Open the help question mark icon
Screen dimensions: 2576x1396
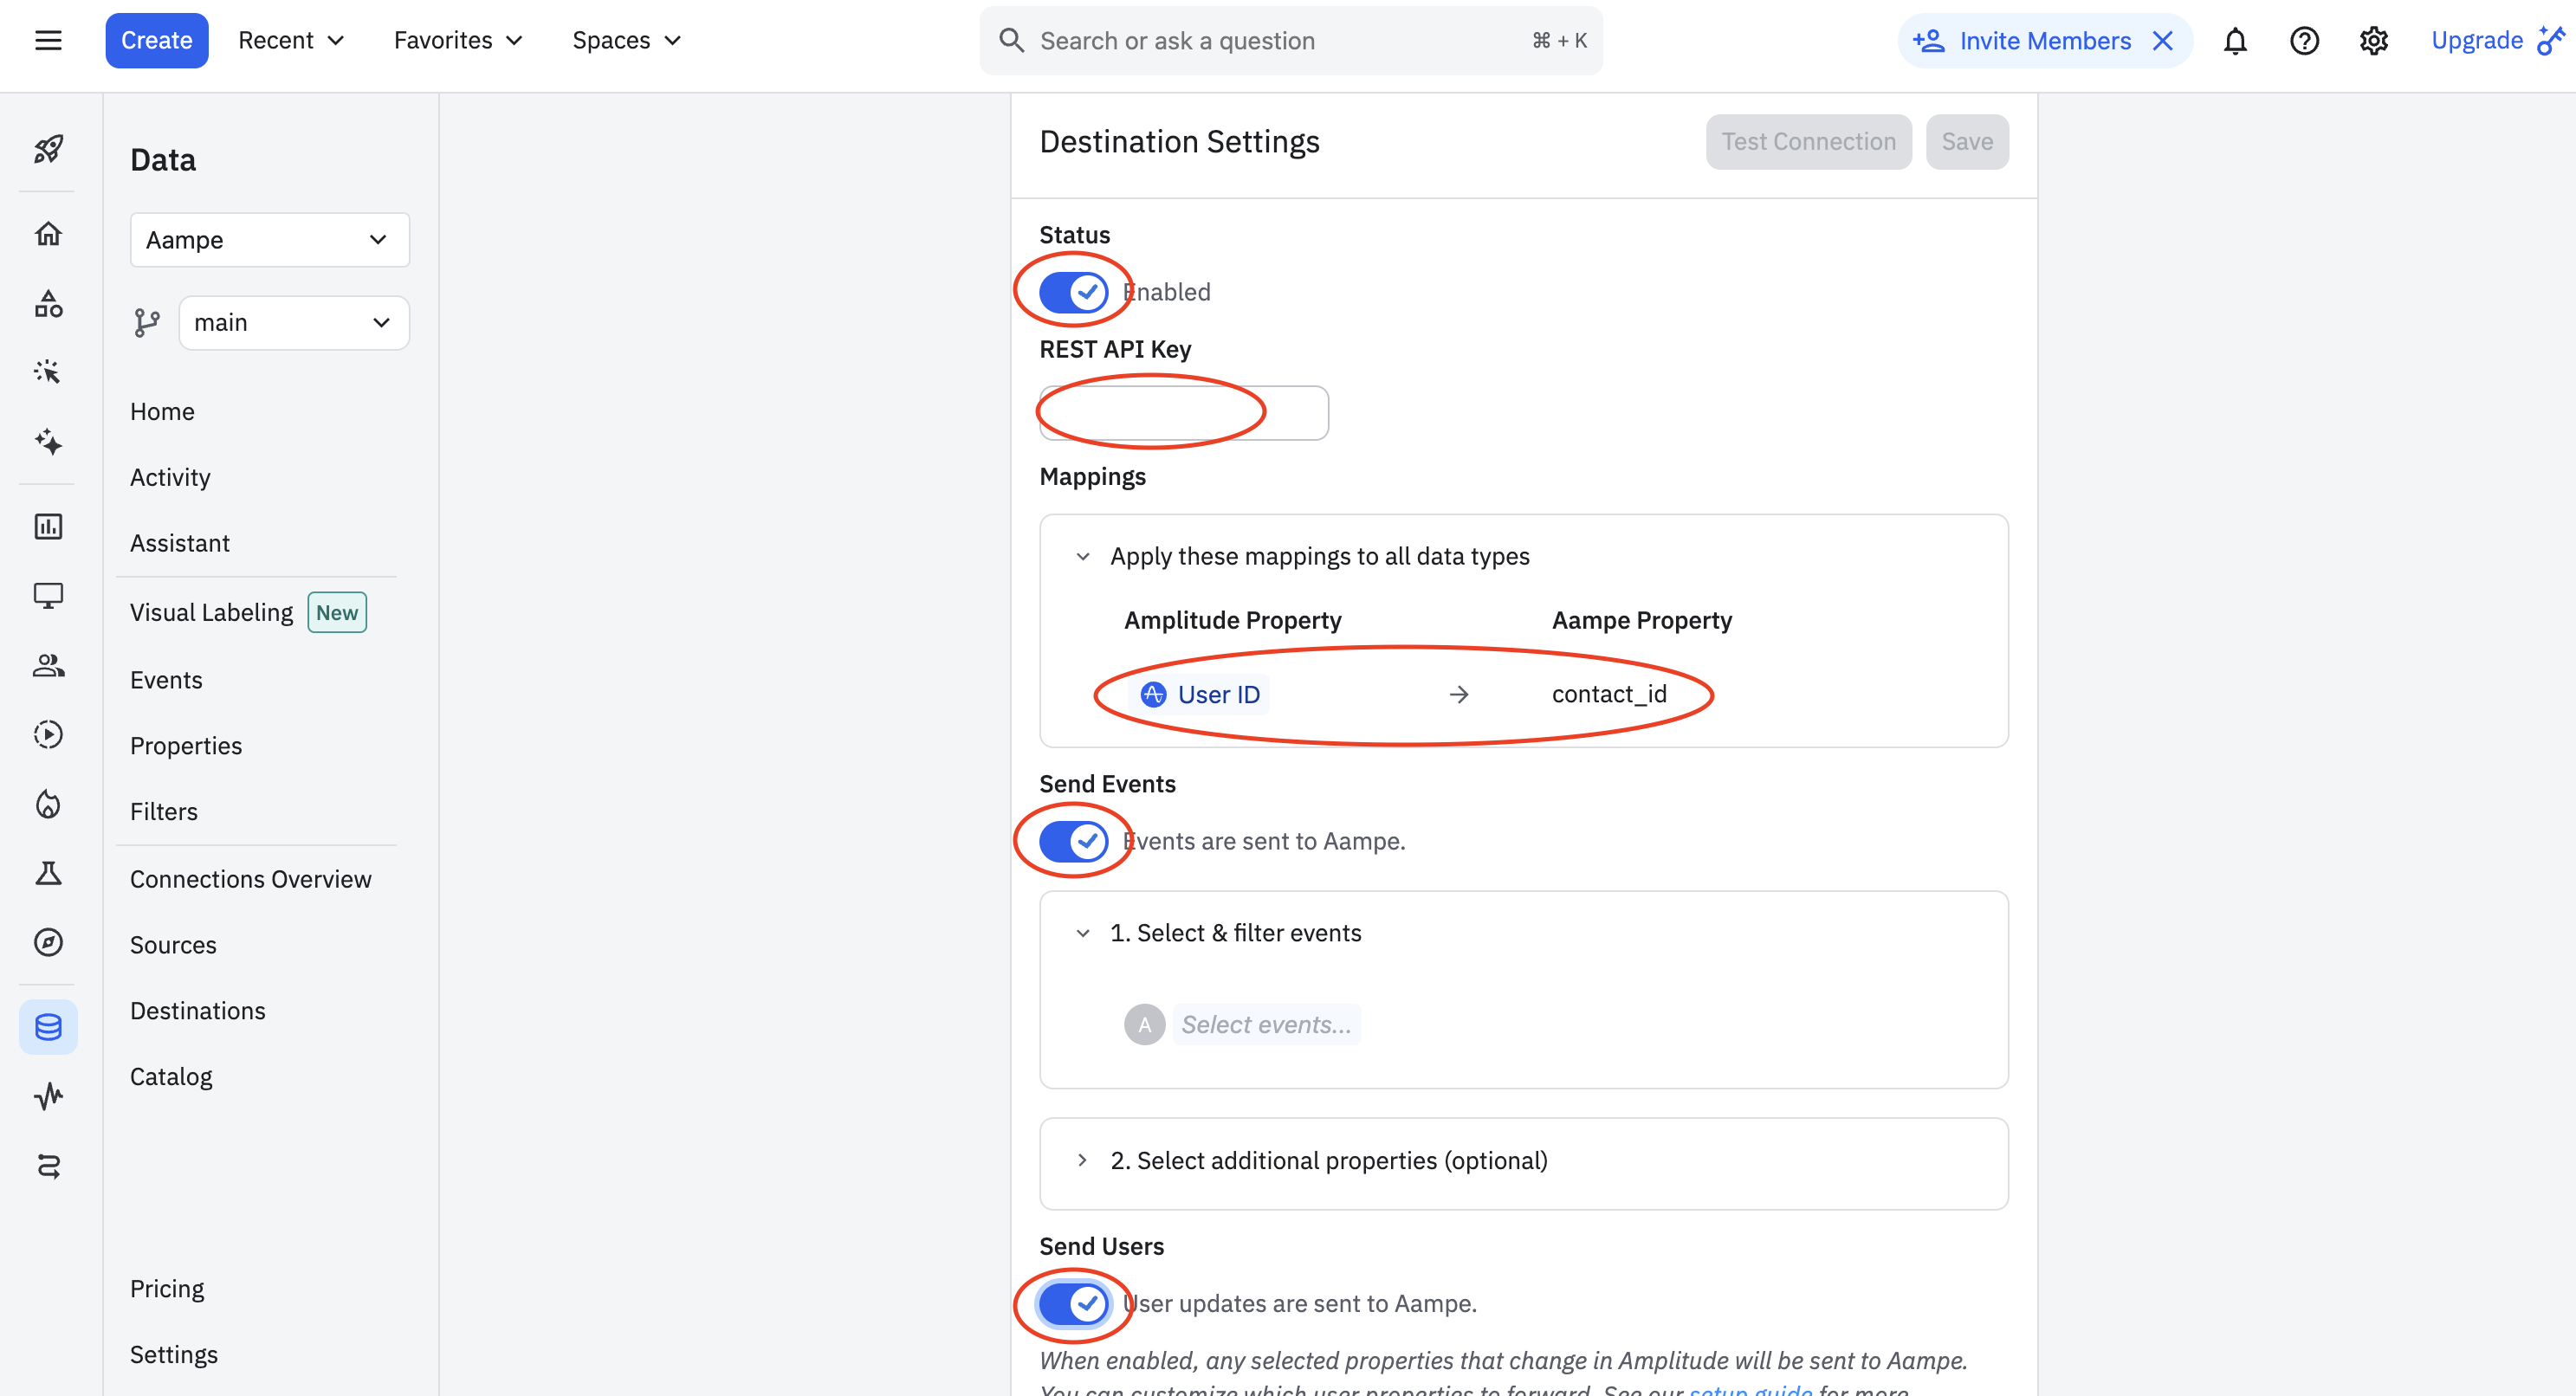pyautogui.click(x=2304, y=41)
